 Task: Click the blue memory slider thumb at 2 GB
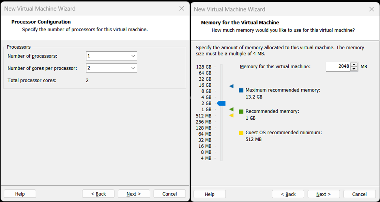(x=221, y=103)
